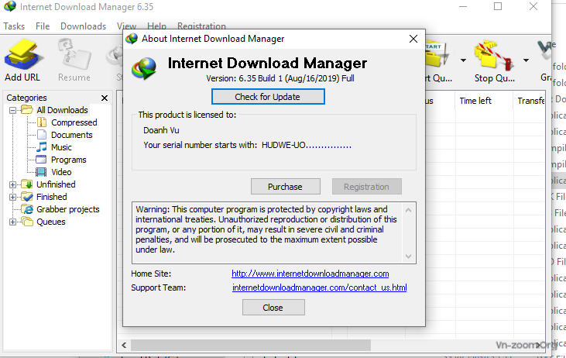The image size is (566, 358).
Task: Open the Stop Queue dropdown arrow
Action: (x=527, y=60)
